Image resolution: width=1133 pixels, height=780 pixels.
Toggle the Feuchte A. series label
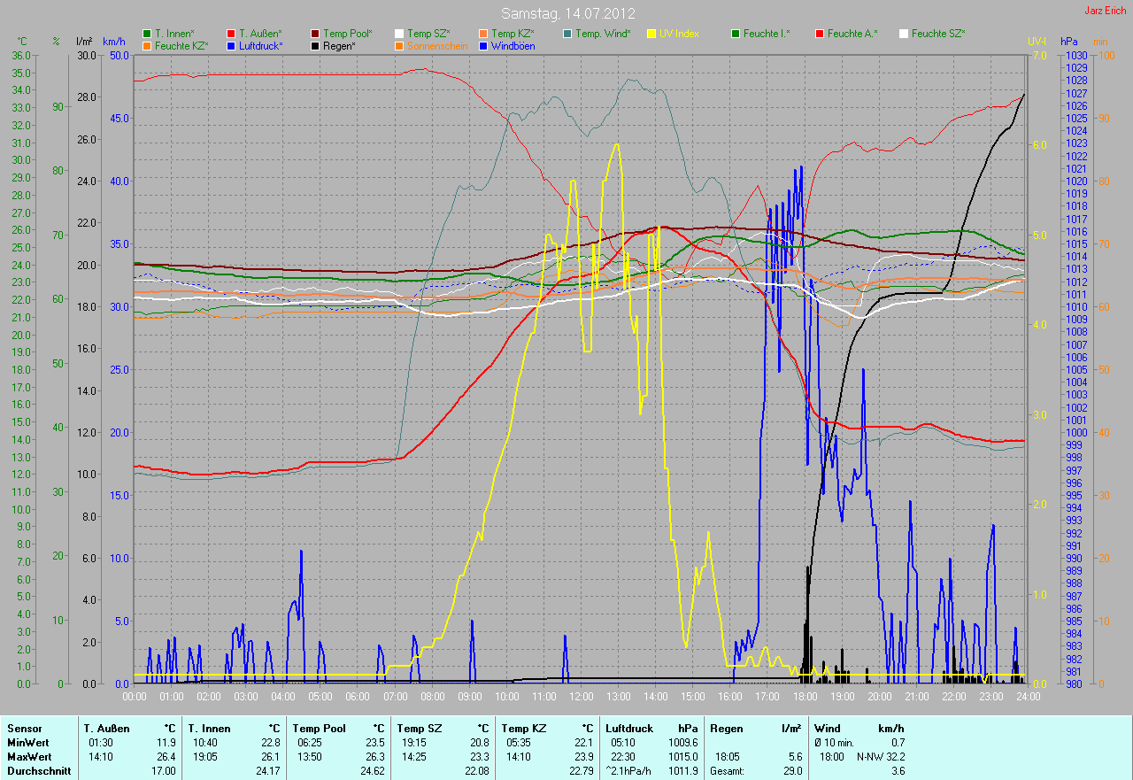pos(851,34)
